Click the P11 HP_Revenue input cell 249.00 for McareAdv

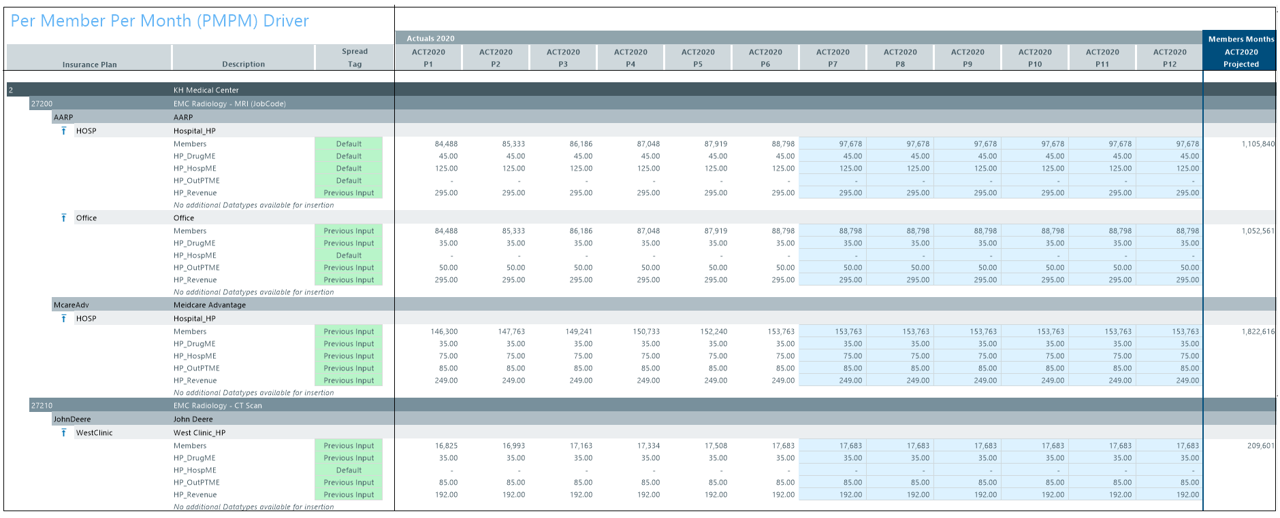pos(1102,380)
